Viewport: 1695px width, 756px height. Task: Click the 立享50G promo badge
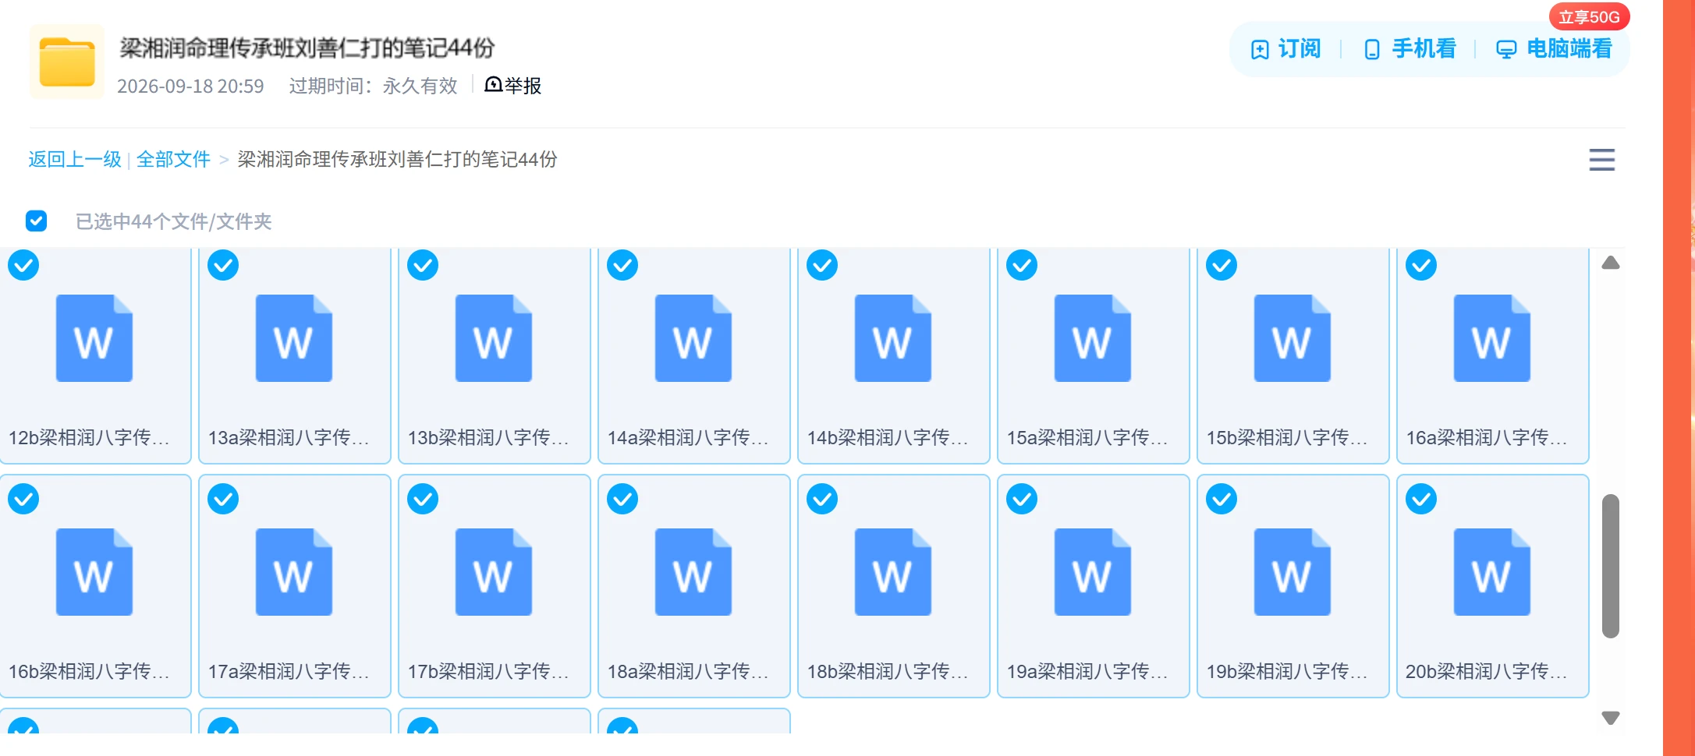tap(1589, 17)
